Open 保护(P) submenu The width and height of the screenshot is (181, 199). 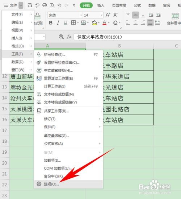68,127
